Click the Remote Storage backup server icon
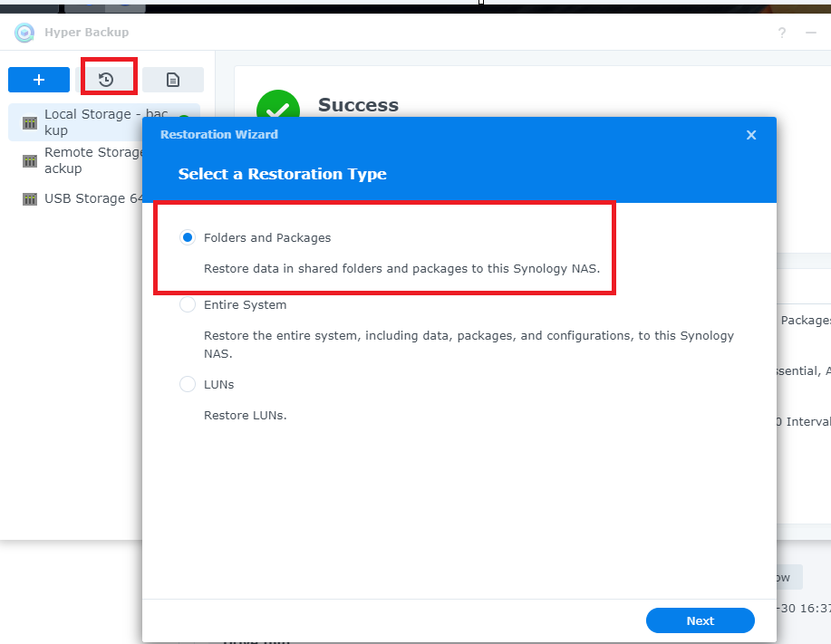This screenshot has width=831, height=644. [28, 159]
